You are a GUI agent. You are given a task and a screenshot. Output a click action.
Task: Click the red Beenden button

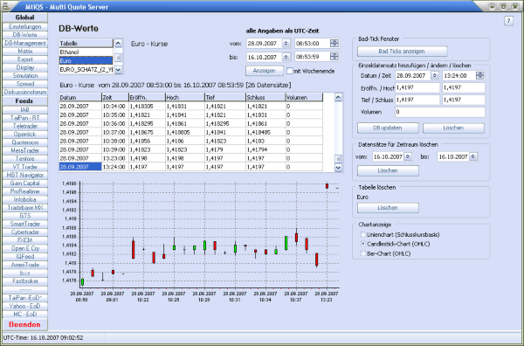[x=25, y=324]
